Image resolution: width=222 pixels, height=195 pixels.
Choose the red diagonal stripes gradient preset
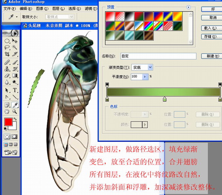pyautogui.click(x=168, y=26)
